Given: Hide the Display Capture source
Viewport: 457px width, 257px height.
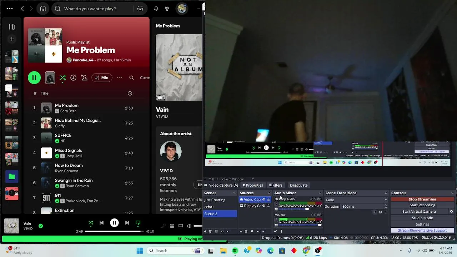Looking at the screenshot, I should point(264,206).
